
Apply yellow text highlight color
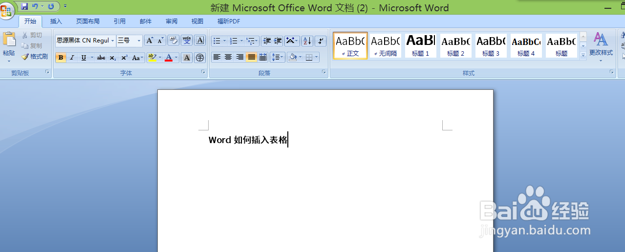point(151,58)
